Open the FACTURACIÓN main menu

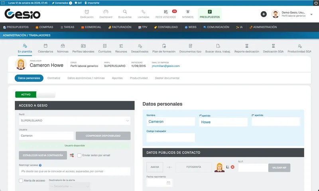tap(120, 27)
